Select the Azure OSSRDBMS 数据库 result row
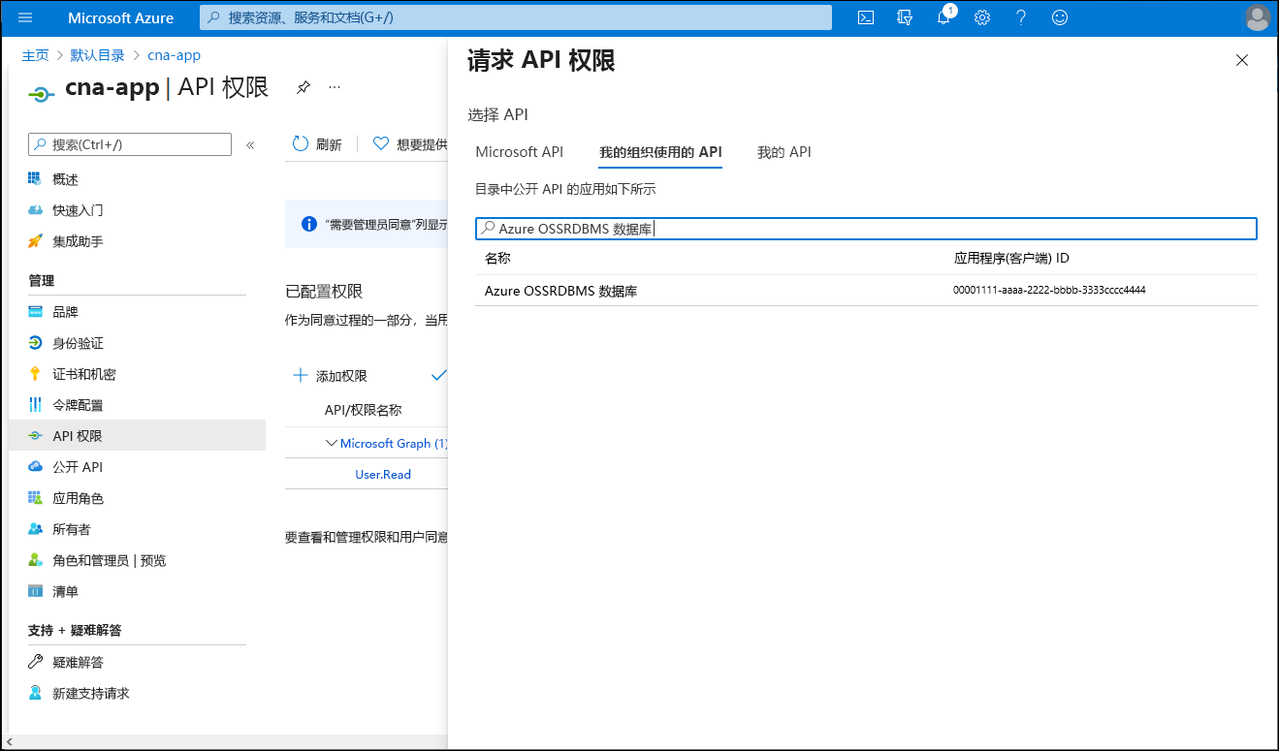The image size is (1279, 751). coord(866,291)
